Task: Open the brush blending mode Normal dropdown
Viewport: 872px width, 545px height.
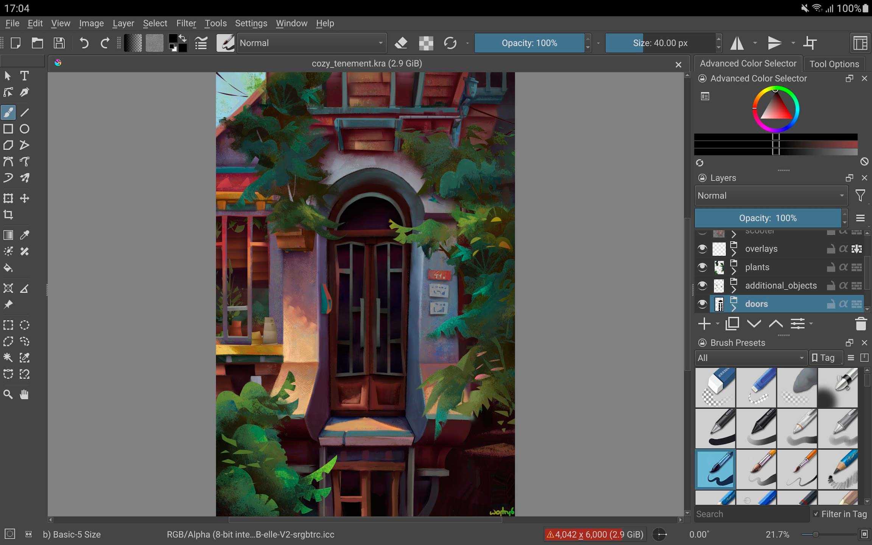Action: [x=311, y=43]
